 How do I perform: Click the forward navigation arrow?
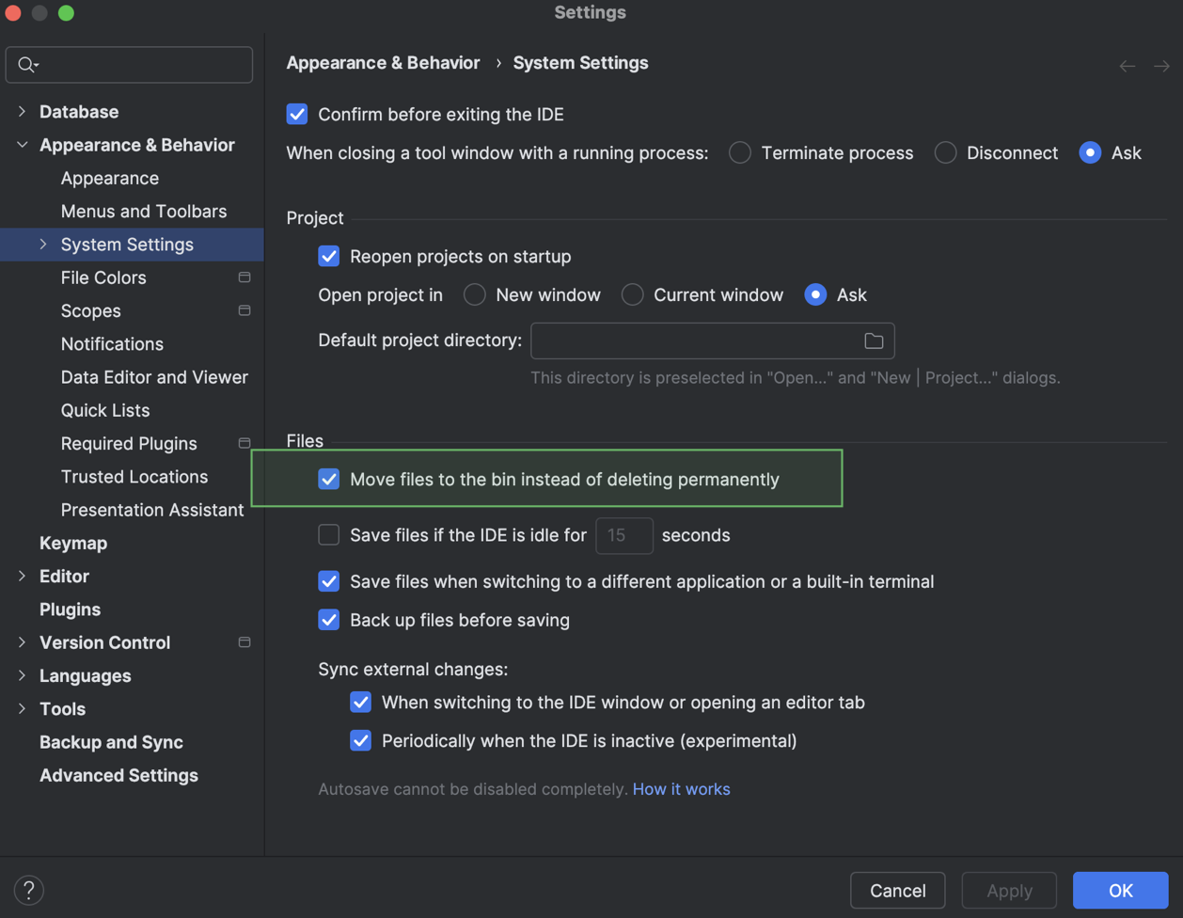[1162, 66]
